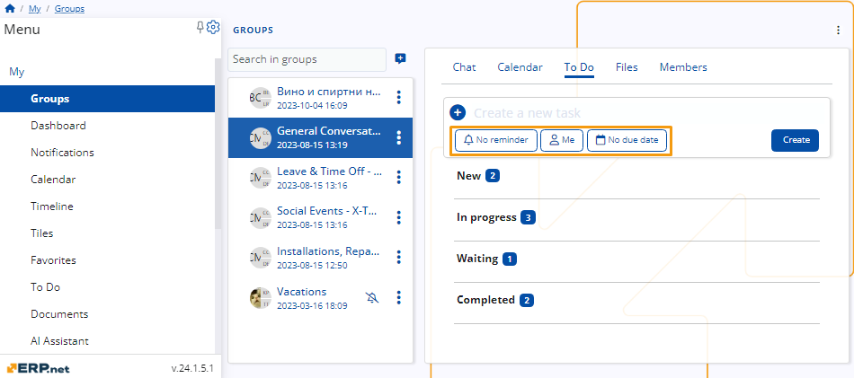Screen dimensions: 854x378
Task: Open the Me assignee dropdown
Action: tap(562, 140)
